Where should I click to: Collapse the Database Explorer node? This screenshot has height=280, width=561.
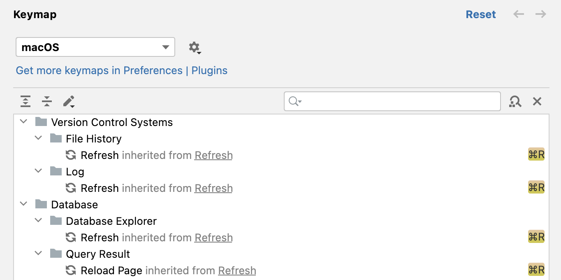pos(38,220)
